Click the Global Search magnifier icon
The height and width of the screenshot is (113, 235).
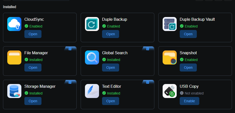92,57
